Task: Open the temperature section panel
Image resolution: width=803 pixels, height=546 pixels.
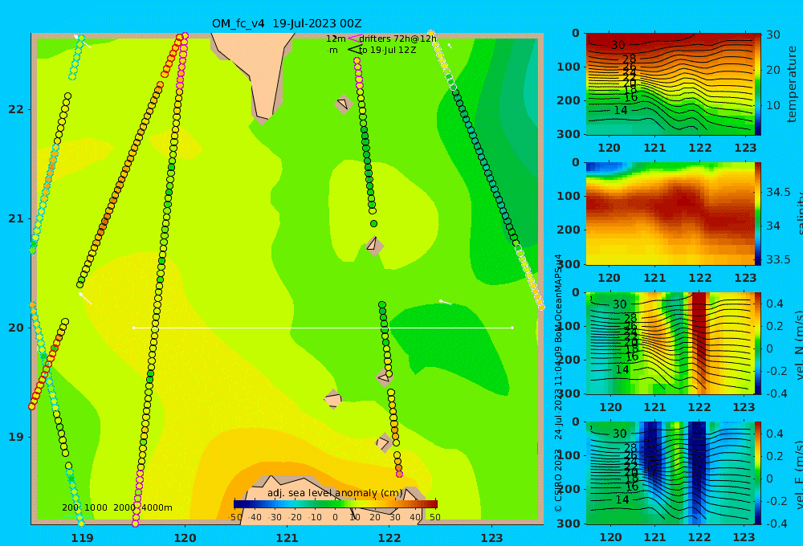Action: point(670,84)
